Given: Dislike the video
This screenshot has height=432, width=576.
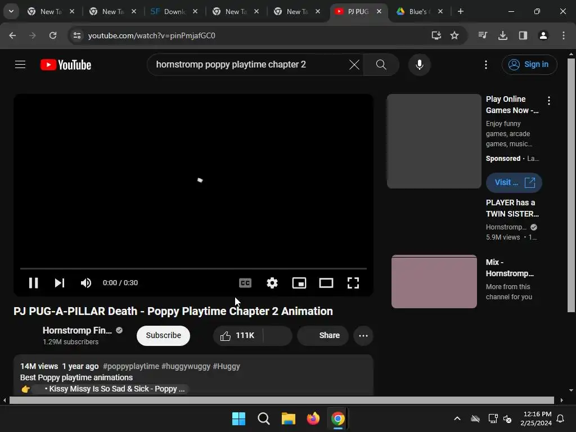Looking at the screenshot, I should click(277, 335).
